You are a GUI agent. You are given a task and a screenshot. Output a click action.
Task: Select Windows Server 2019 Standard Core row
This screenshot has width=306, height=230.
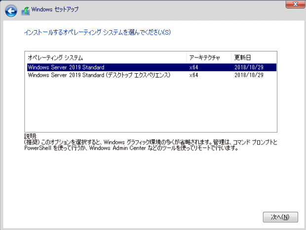[x=152, y=67]
